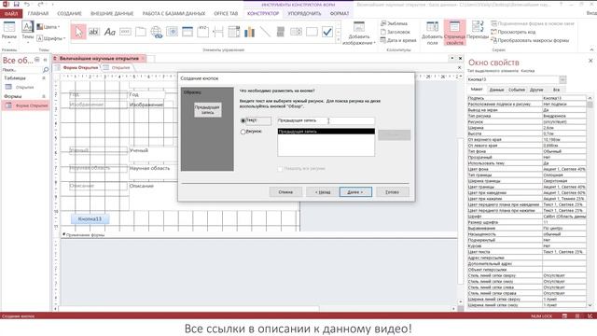
Task: Select the Navigation control icon
Action: click(187, 32)
